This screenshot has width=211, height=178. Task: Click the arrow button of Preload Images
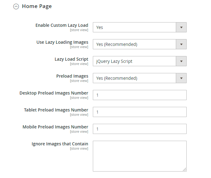pos(181,78)
